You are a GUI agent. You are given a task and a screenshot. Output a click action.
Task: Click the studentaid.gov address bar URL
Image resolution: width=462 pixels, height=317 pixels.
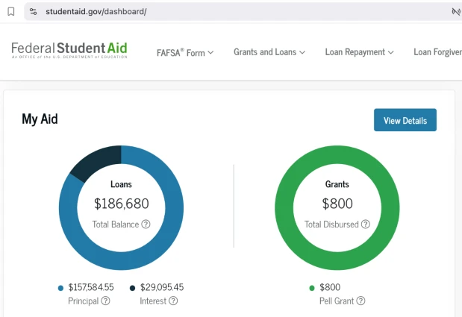tap(96, 12)
